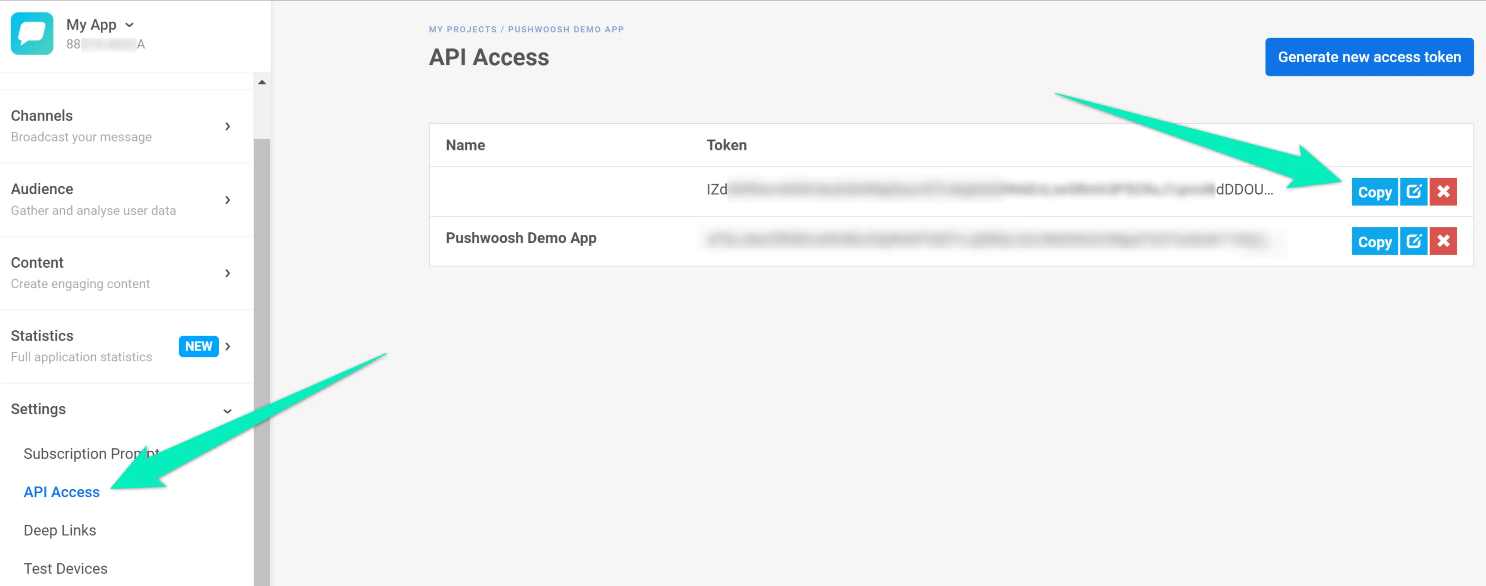
Task: Click the My App chat bubble logo
Action: coord(32,33)
